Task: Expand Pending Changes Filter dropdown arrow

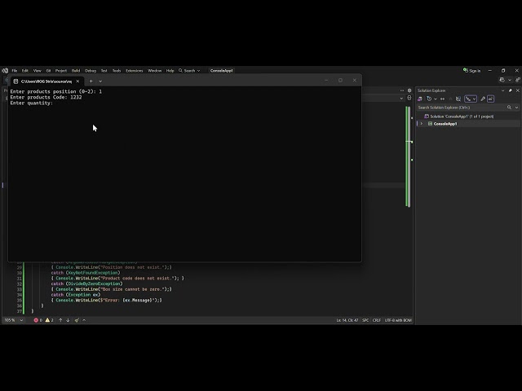Action: pyautogui.click(x=435, y=99)
